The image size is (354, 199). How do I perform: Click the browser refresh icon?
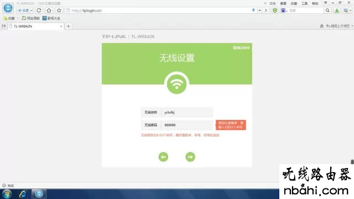click(39, 11)
